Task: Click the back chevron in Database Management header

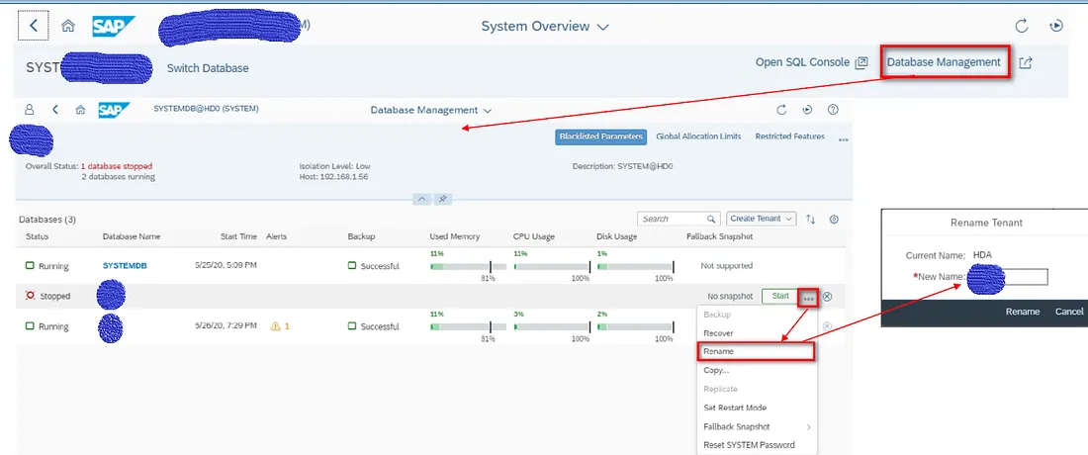Action: (x=54, y=110)
